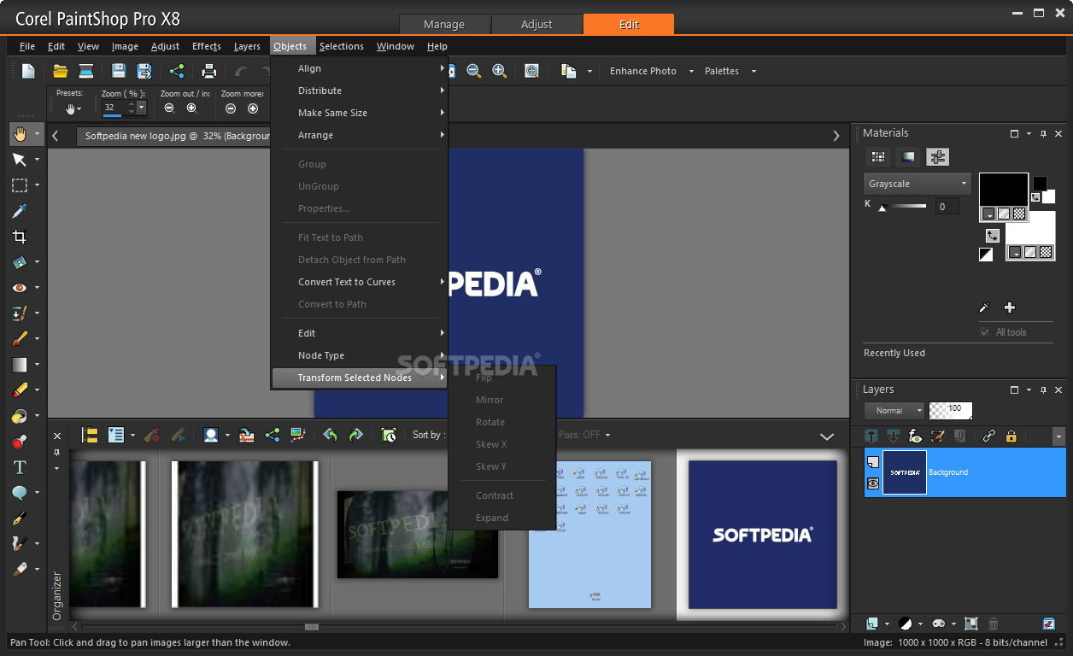Open the Make Same Size submenu
The width and height of the screenshot is (1073, 656).
point(360,113)
